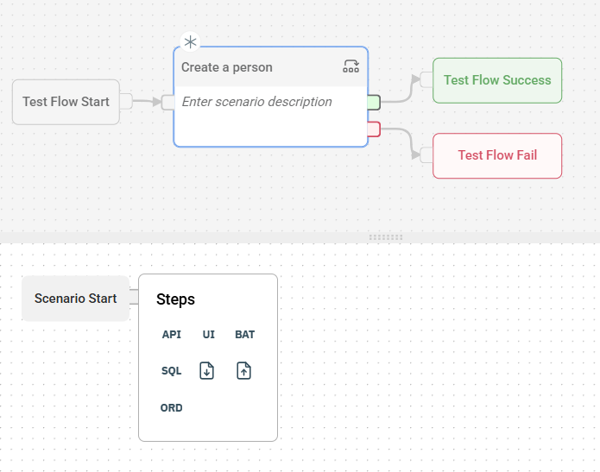Click the scenario flow icon in the Create a person header
Viewport: 600px width, 472px height.
point(351,66)
